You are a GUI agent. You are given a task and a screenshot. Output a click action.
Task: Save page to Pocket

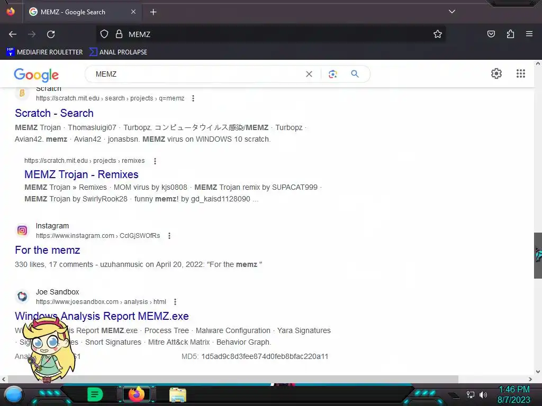click(x=491, y=34)
